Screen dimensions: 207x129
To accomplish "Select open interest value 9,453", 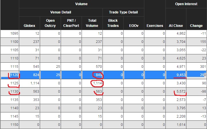I will (181, 75).
